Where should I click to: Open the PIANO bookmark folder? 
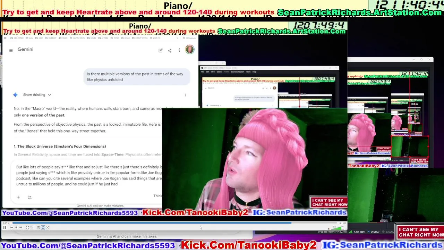tap(115, 38)
